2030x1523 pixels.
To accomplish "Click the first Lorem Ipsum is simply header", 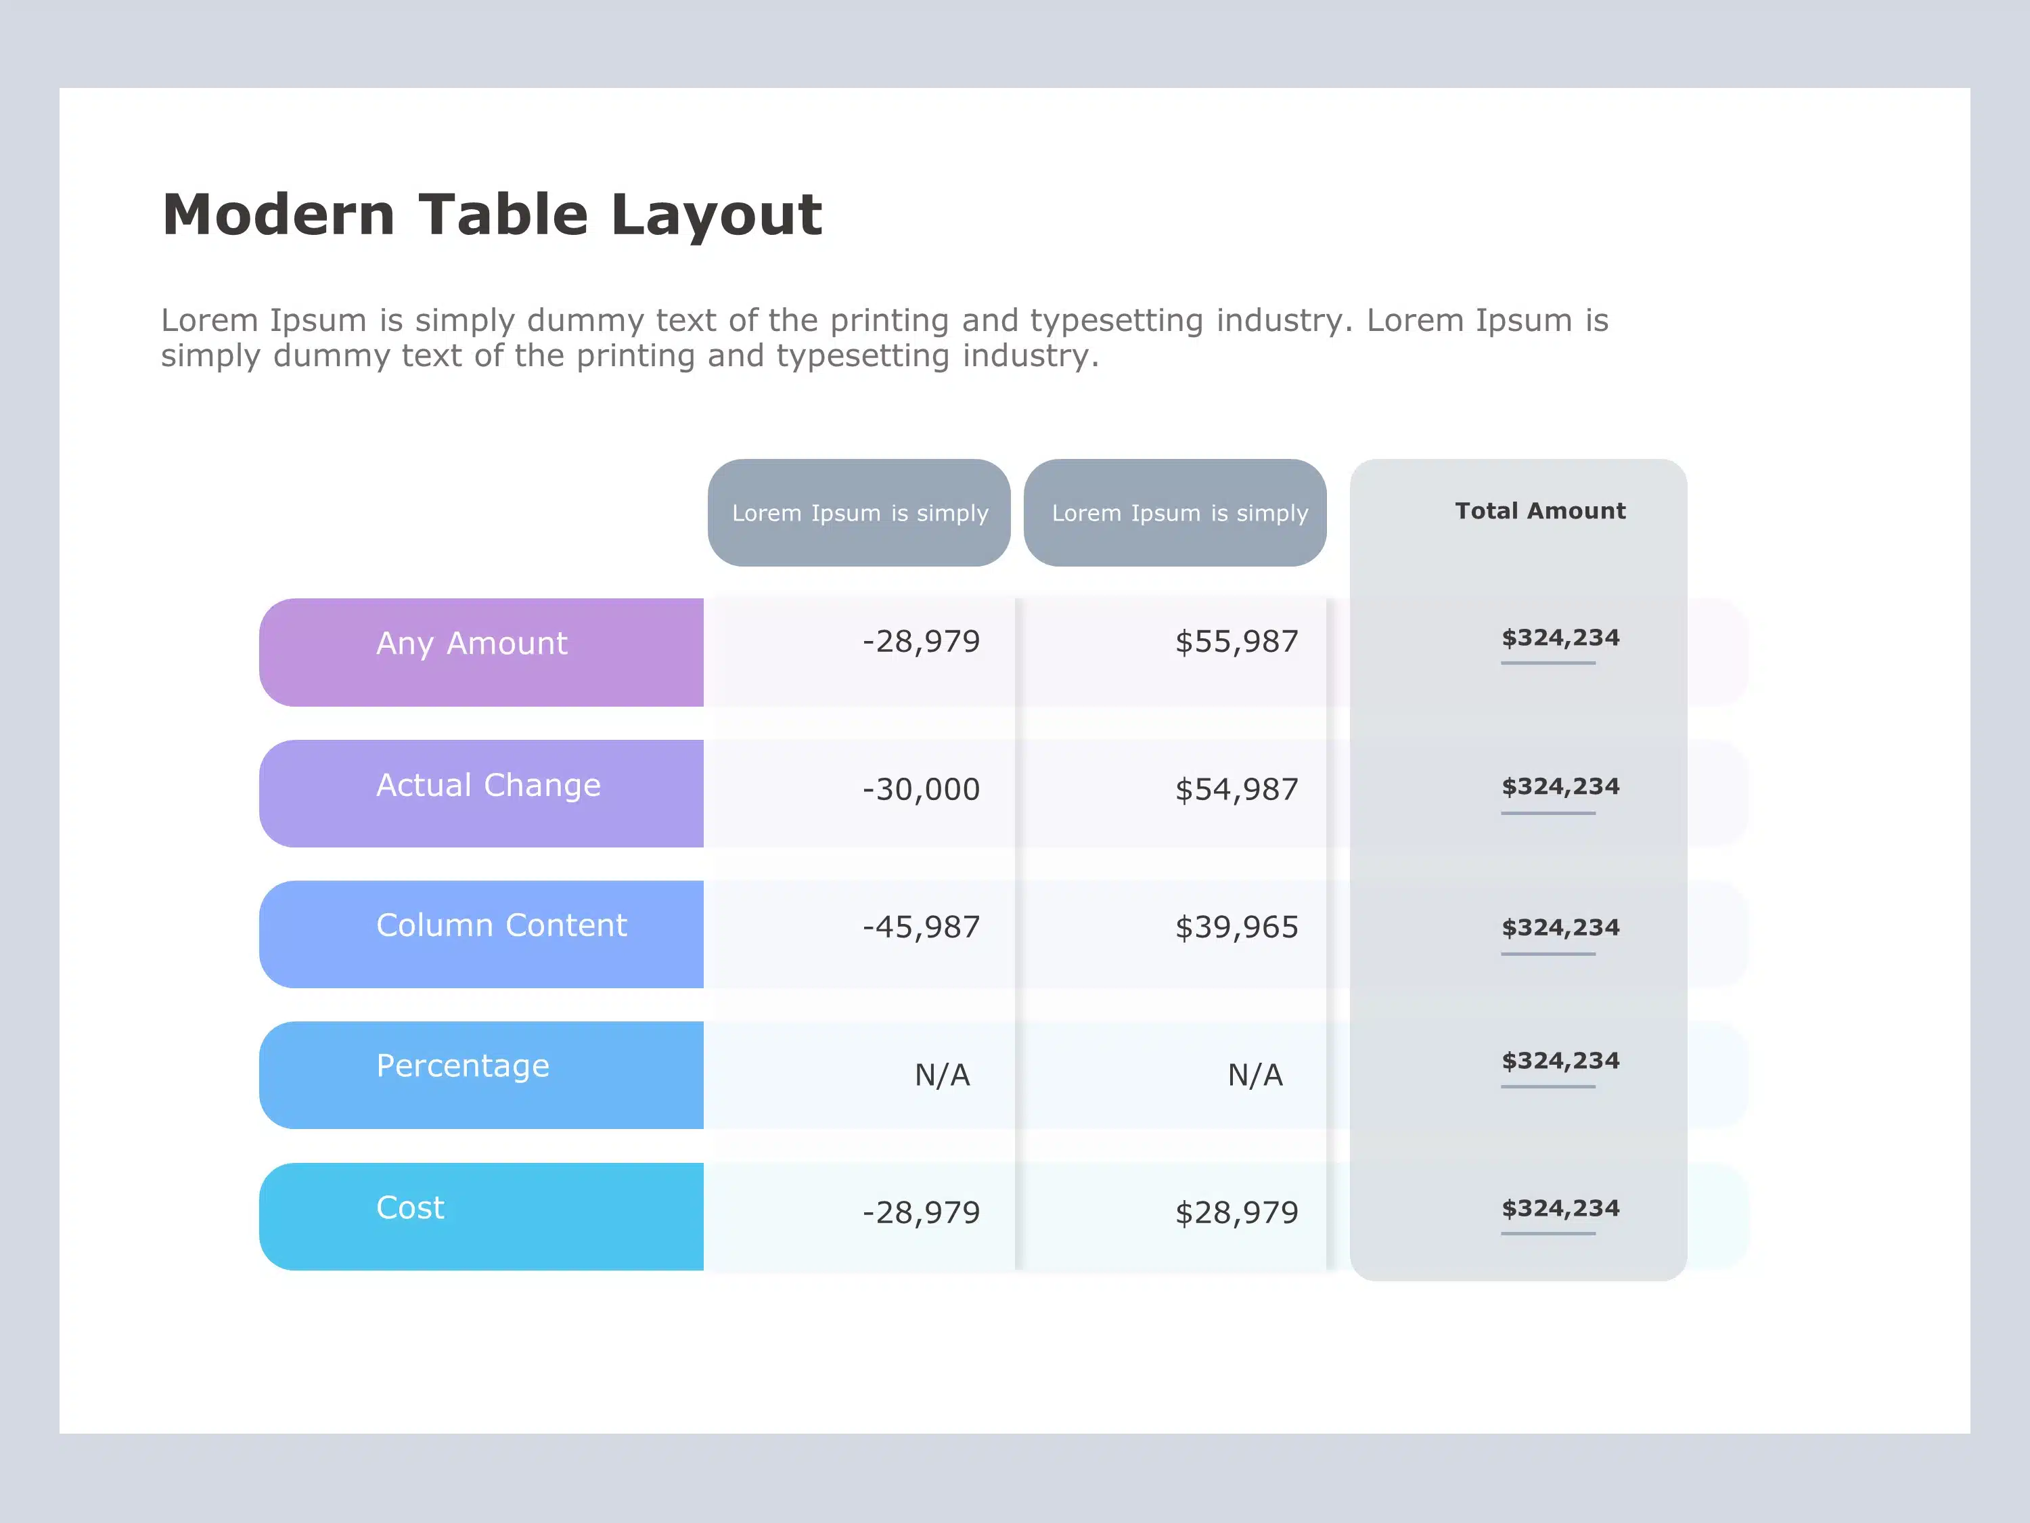I will click(x=859, y=513).
